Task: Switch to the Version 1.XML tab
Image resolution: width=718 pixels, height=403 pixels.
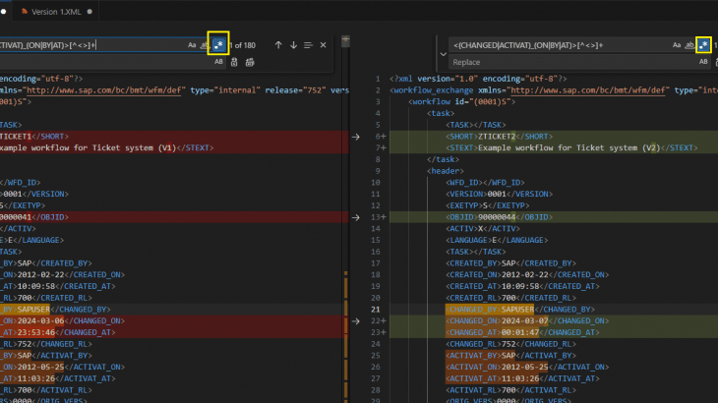Action: [x=56, y=12]
